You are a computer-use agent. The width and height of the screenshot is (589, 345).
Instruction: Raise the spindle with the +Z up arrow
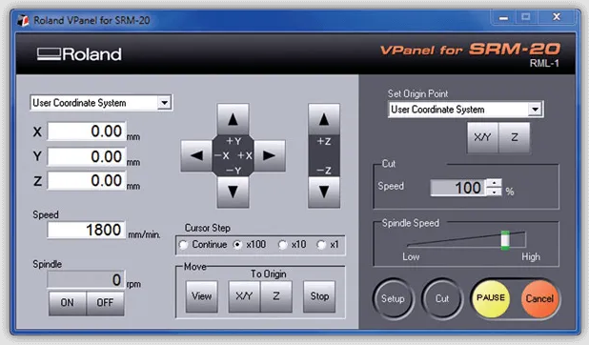324,119
